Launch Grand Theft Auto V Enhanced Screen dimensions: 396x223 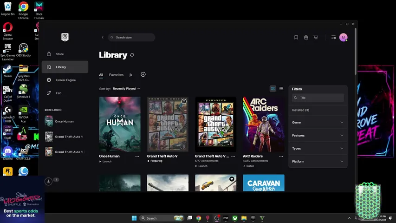coord(201,166)
